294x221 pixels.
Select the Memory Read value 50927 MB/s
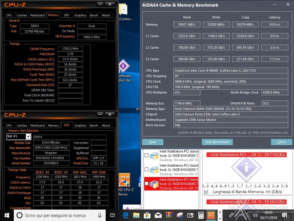click(x=187, y=24)
